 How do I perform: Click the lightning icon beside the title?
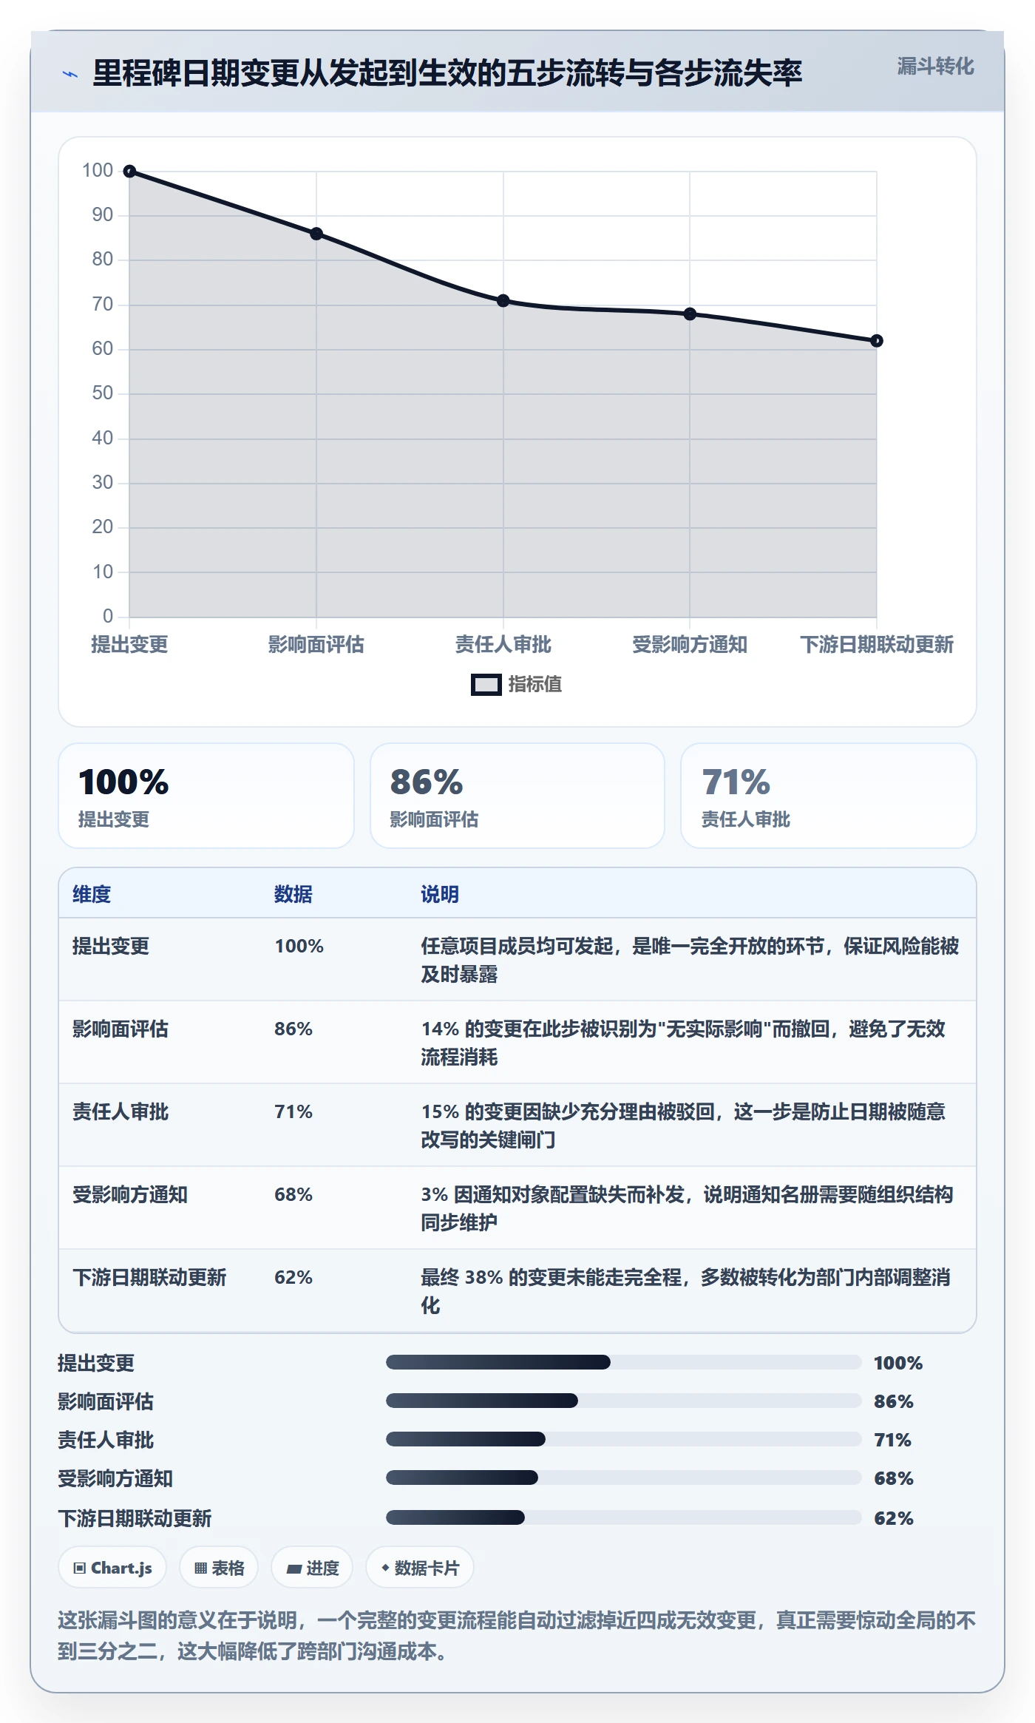tap(69, 74)
